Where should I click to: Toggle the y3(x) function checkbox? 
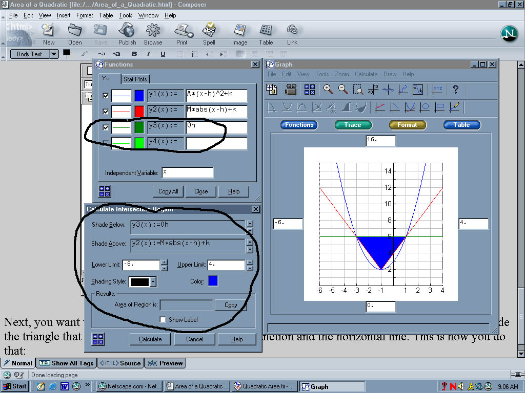pos(106,127)
